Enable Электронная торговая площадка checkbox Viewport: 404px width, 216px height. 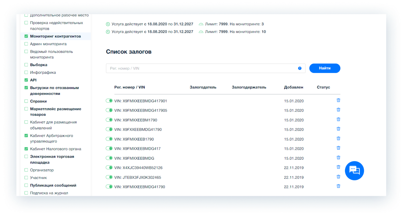tap(26, 157)
